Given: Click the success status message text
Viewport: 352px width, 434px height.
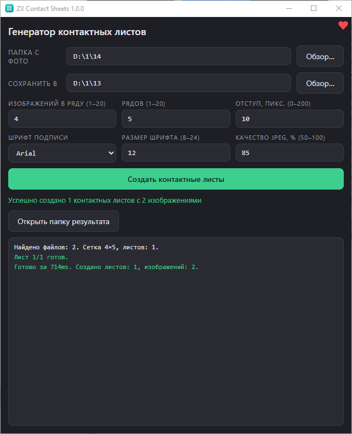Looking at the screenshot, I should (105, 201).
